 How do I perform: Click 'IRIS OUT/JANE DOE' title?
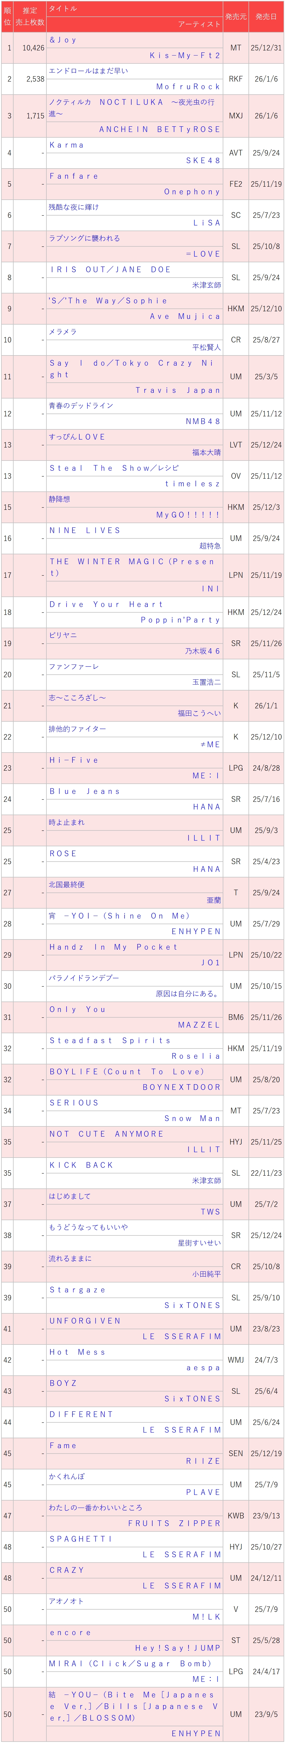tap(110, 269)
